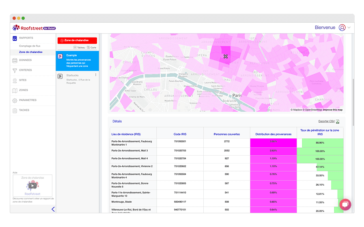Viewport: 364px width, 227px height.
Task: Sort by Code IRIS column header
Action: coord(180,134)
